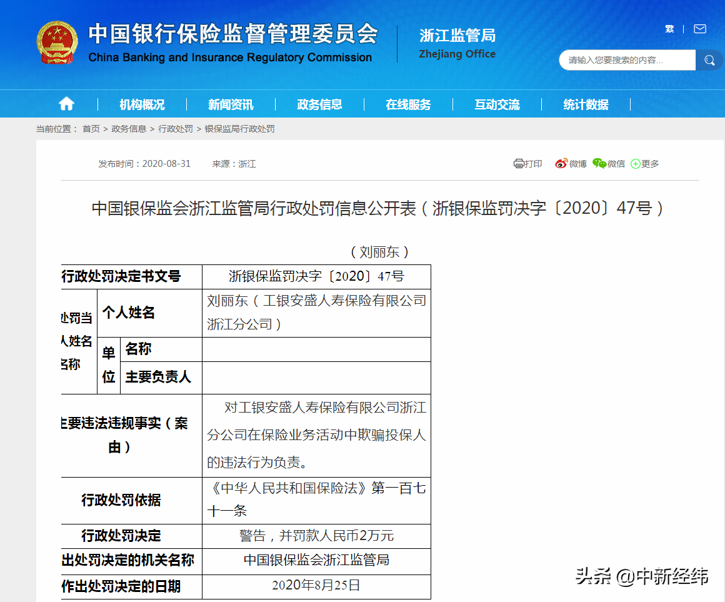This screenshot has height=602, width=725.
Task: Click 首页 in the breadcrumb
Action: point(91,129)
